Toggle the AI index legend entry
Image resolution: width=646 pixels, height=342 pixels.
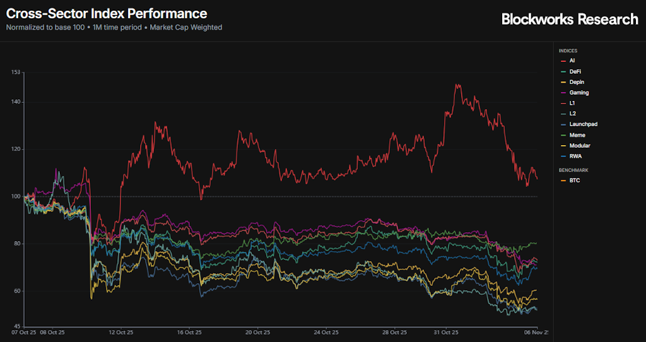(572, 61)
